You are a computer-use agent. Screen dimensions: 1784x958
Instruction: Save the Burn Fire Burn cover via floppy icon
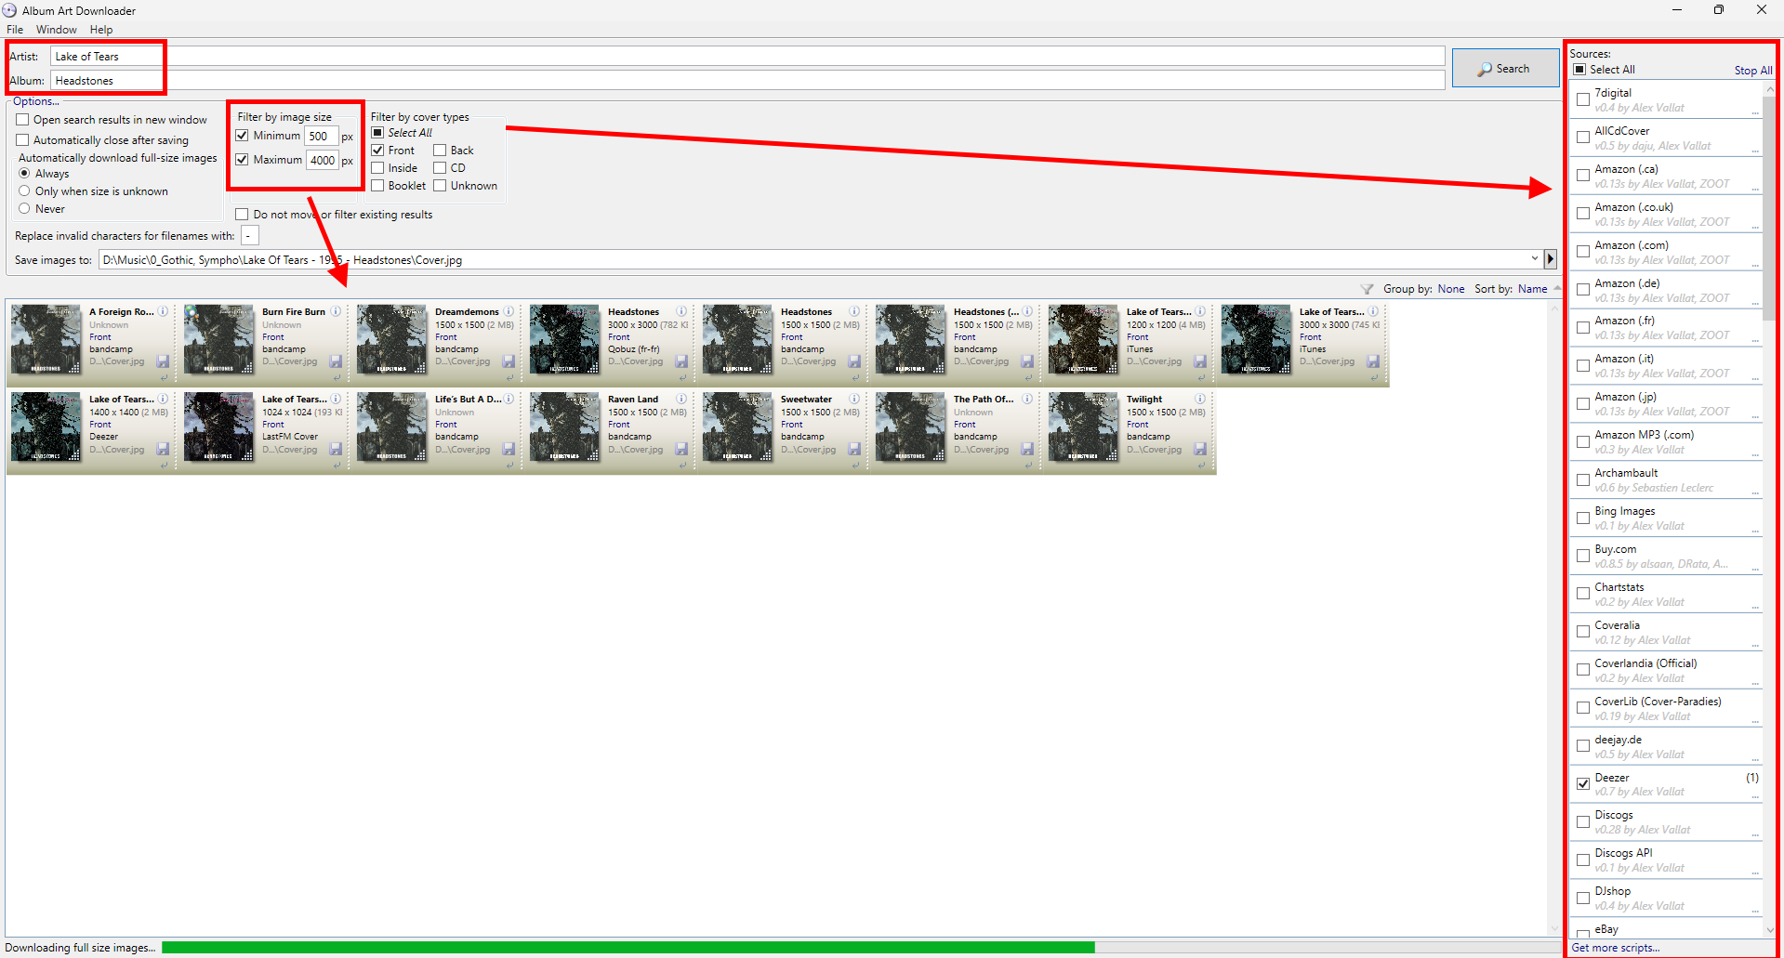[x=336, y=361]
